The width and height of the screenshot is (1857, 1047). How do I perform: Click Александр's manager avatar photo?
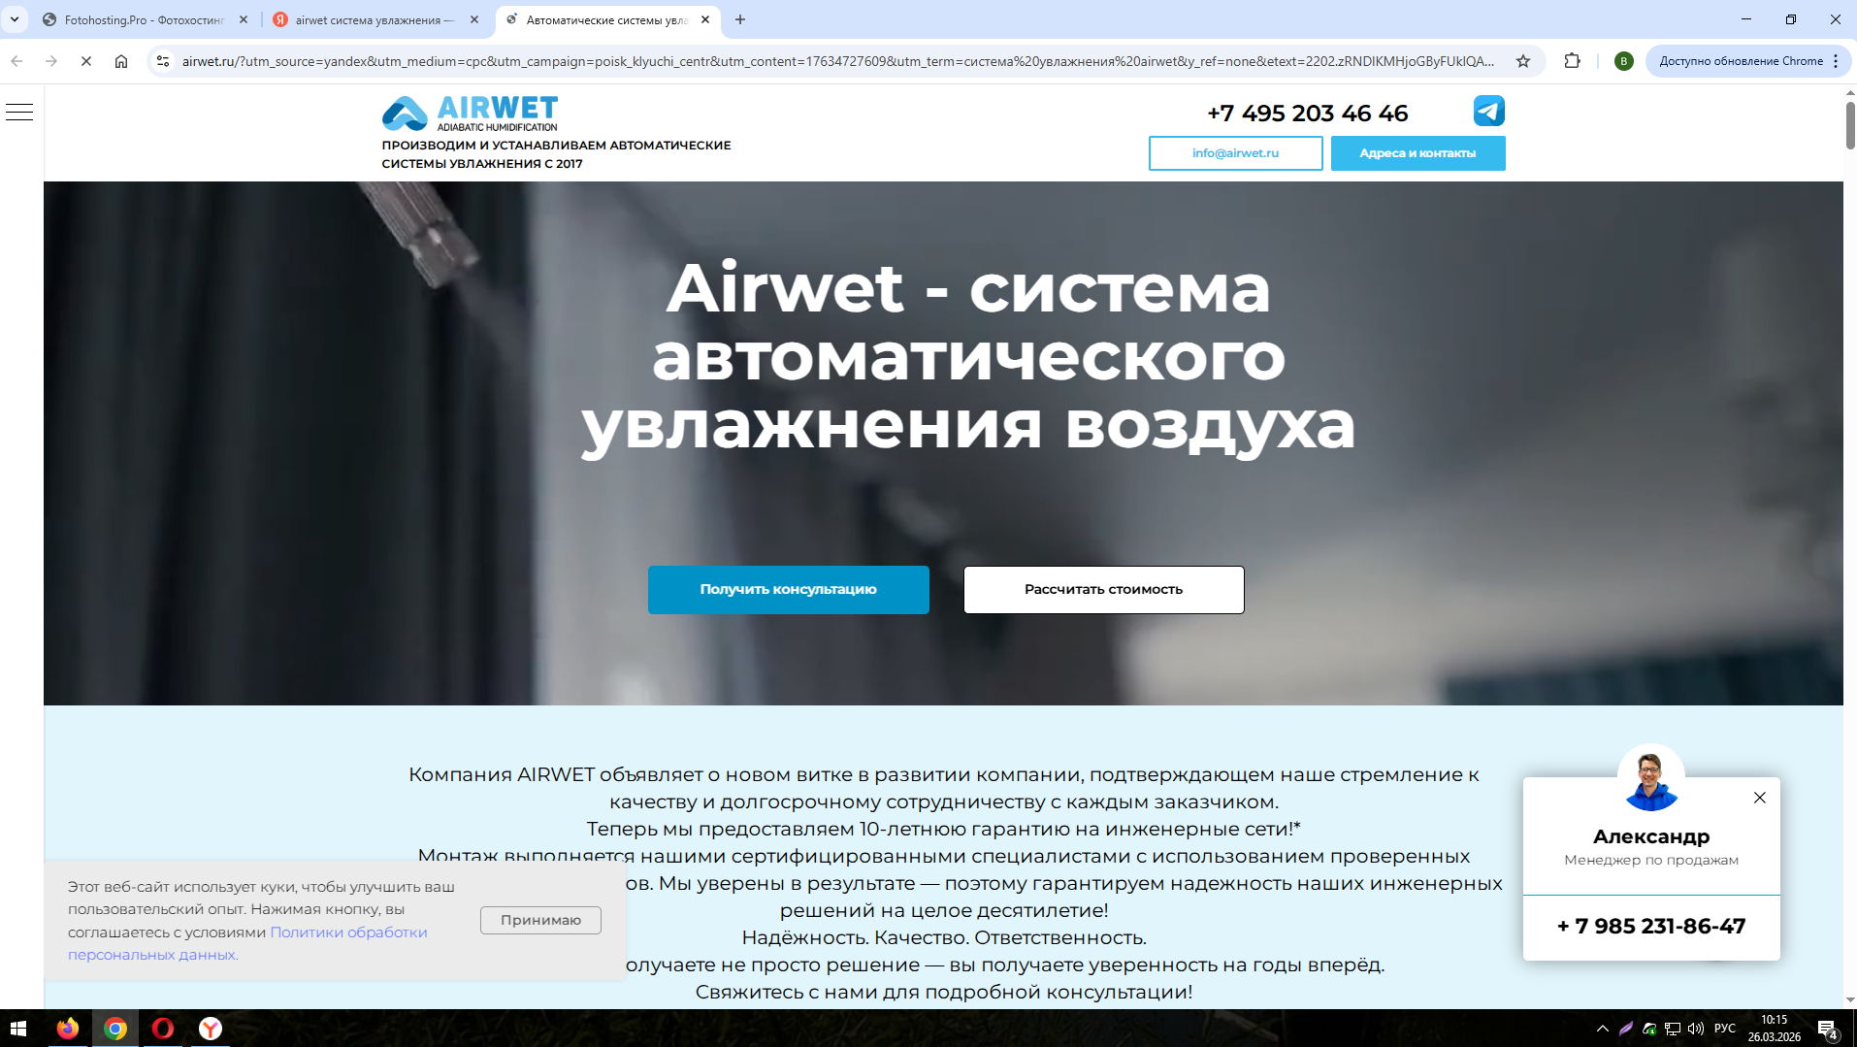point(1651,777)
